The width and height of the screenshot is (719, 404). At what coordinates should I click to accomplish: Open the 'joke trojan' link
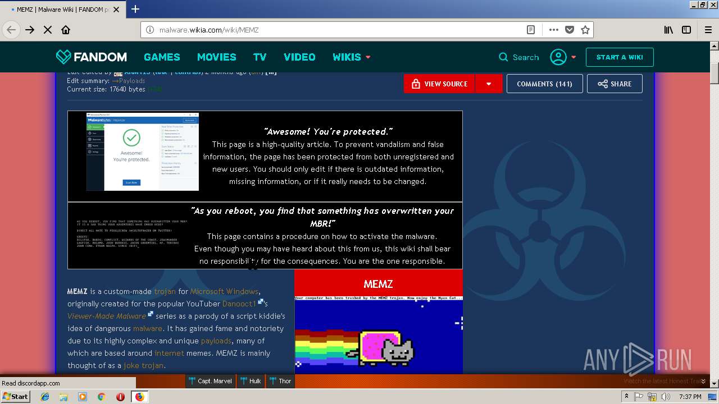pyautogui.click(x=144, y=365)
